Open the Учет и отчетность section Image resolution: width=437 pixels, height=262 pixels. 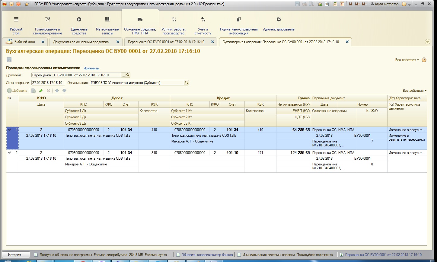(203, 25)
